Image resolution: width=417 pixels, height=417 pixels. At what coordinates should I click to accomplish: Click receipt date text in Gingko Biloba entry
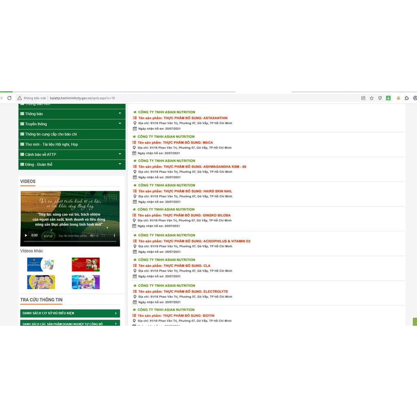(x=159, y=226)
